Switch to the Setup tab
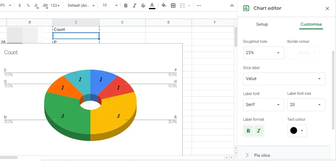This screenshot has width=336, height=161. tap(262, 24)
